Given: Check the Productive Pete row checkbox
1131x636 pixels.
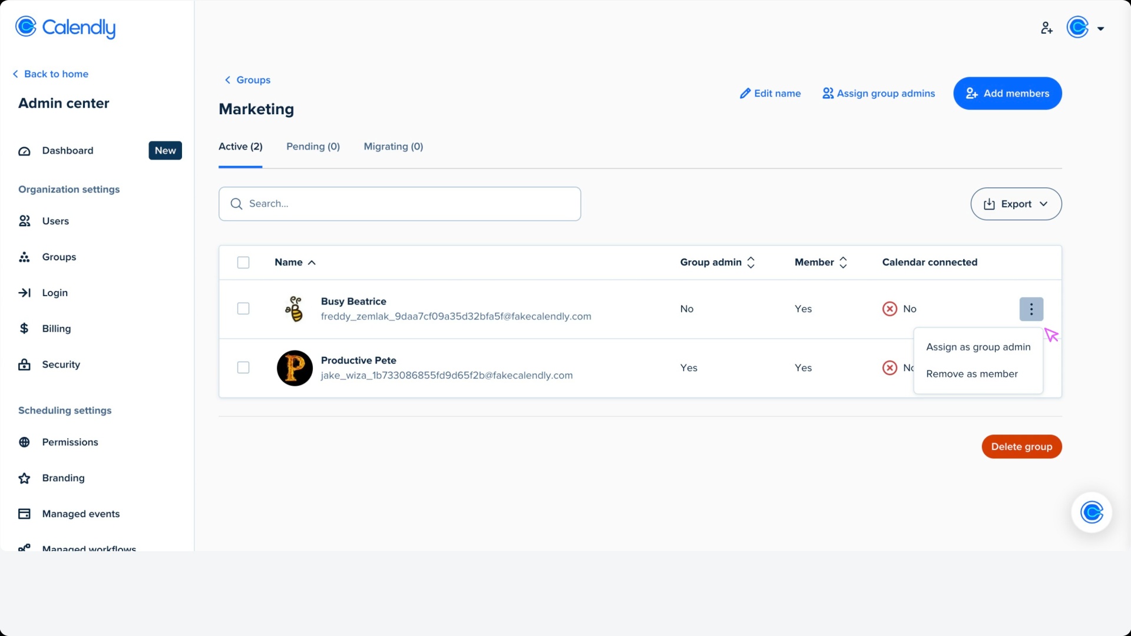Looking at the screenshot, I should [x=243, y=367].
